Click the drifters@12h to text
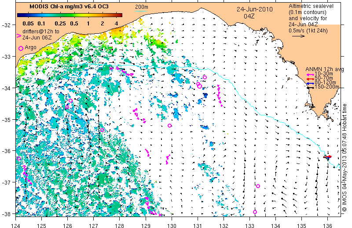Image resolution: width=352 pixels, height=228 pixels. coord(41,32)
